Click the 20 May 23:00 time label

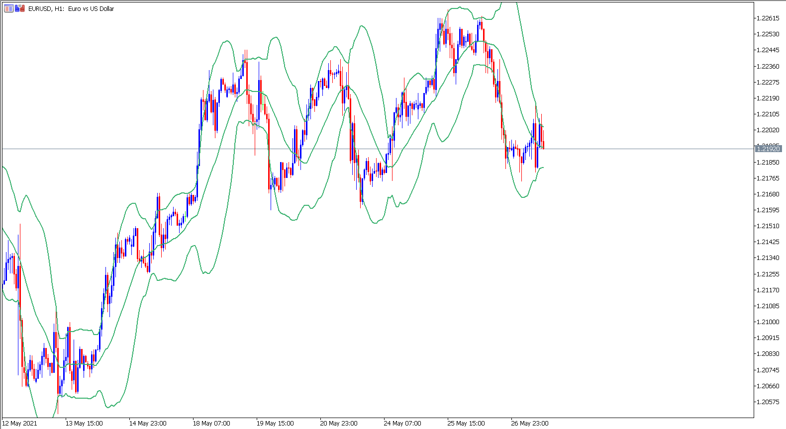click(x=339, y=424)
